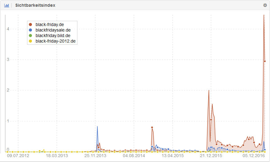Click the 05.12.2016 date label
Image resolution: width=270 pixels, height=162 pixels.
pyautogui.click(x=254, y=156)
